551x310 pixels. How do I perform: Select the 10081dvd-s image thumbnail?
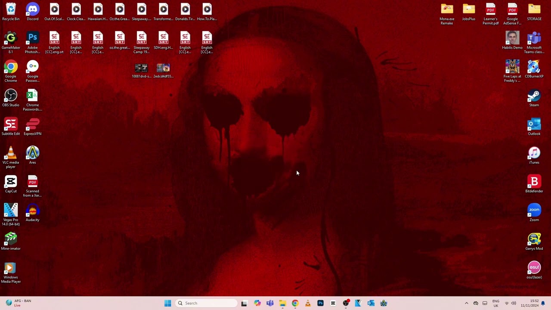point(141,71)
